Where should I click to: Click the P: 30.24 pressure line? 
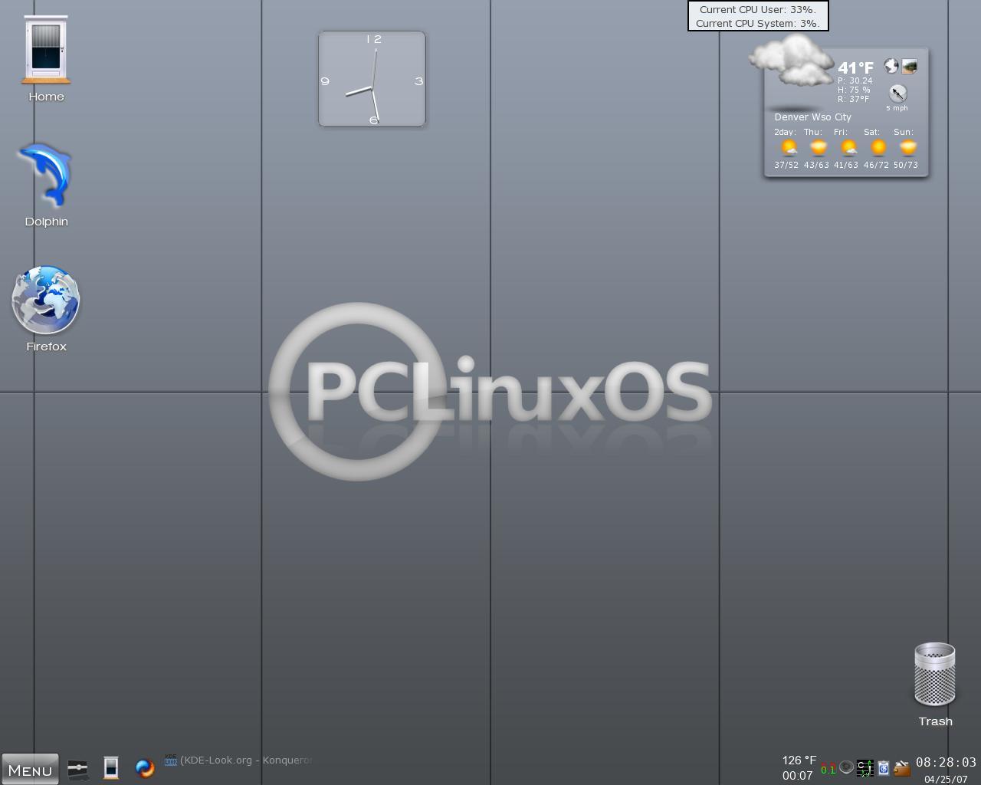click(855, 80)
